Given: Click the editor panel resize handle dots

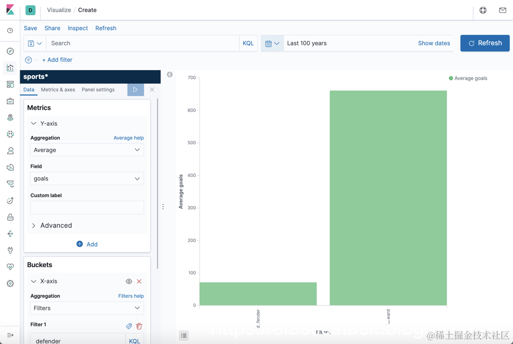Looking at the screenshot, I should point(163,207).
